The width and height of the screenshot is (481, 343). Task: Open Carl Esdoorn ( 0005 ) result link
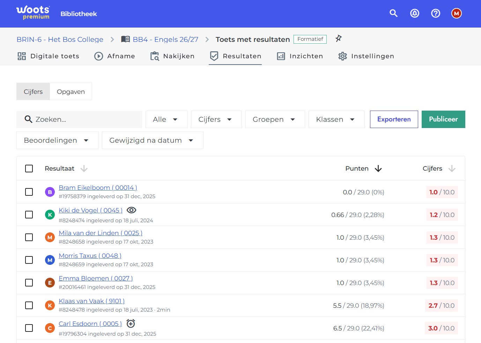click(x=90, y=324)
